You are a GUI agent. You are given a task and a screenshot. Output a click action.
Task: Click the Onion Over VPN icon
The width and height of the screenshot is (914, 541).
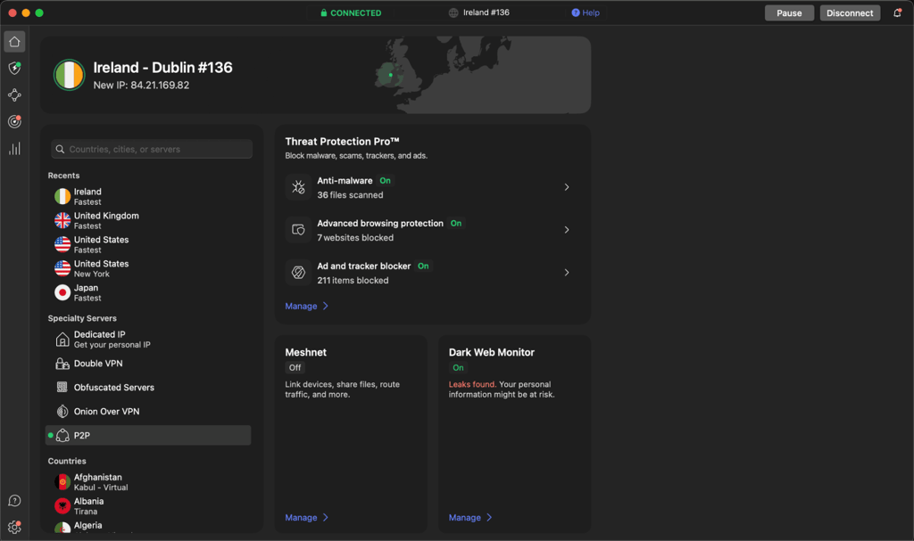[62, 411]
